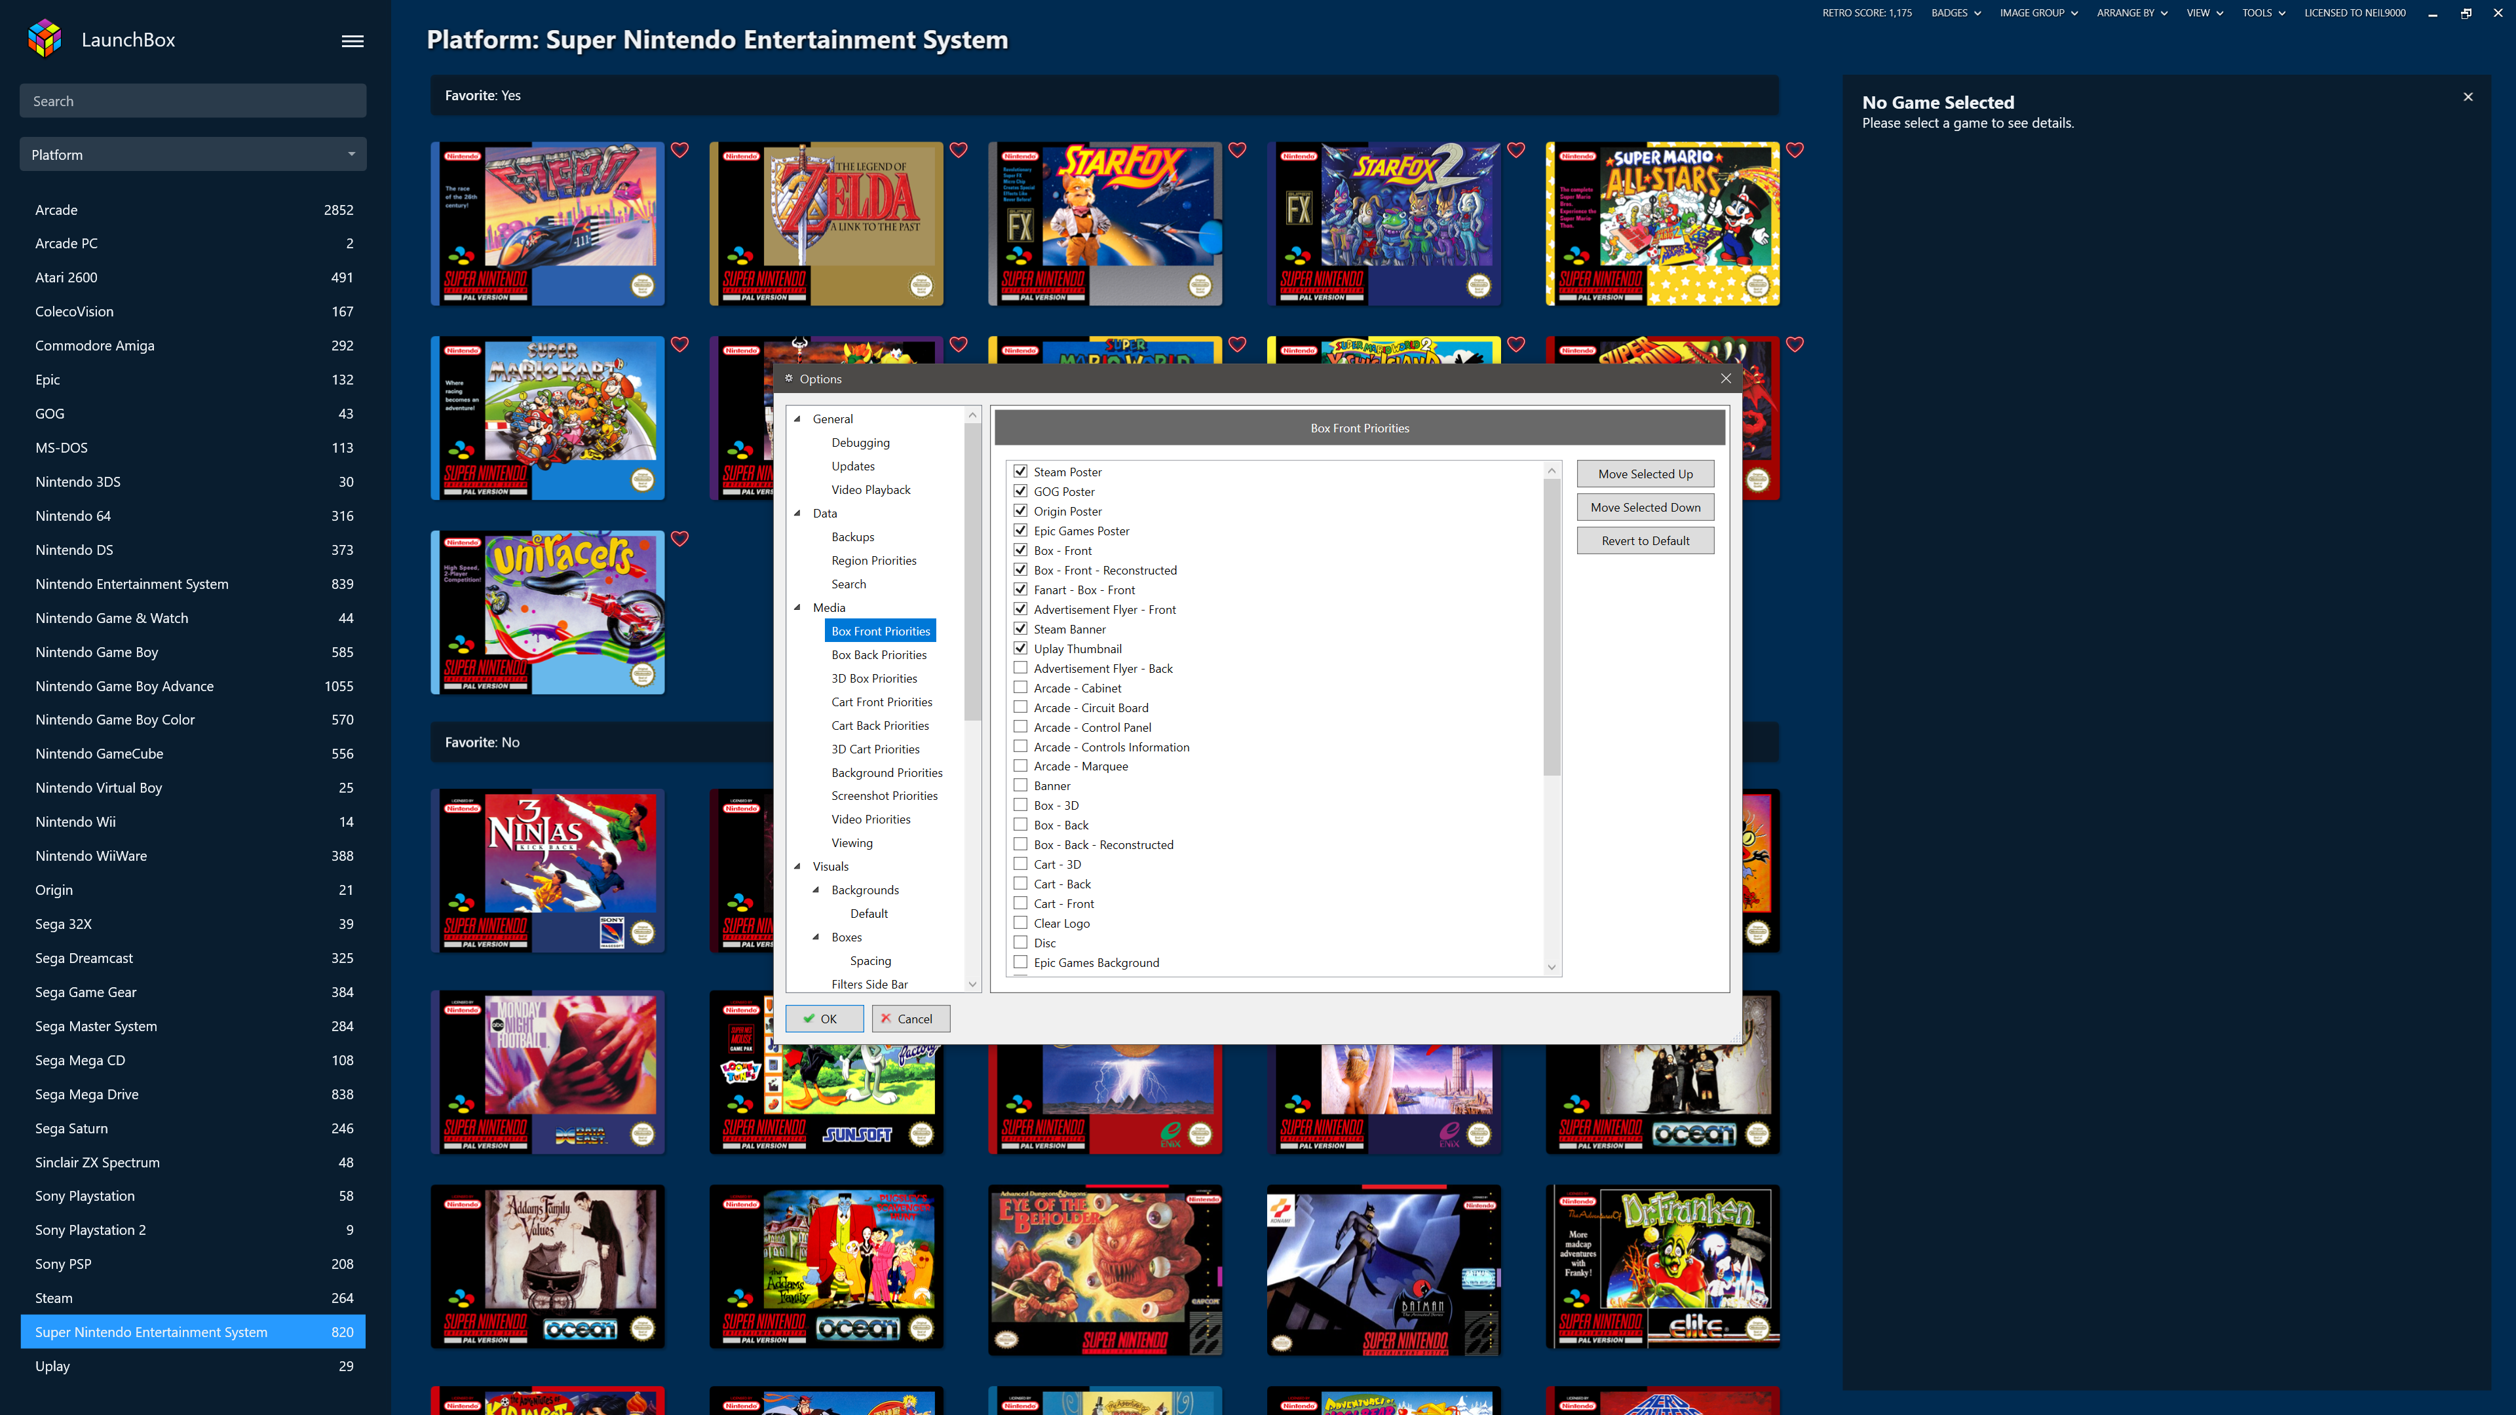Toggle Box - Front - Reconstructed checkbox
The image size is (2516, 1415).
click(1020, 569)
